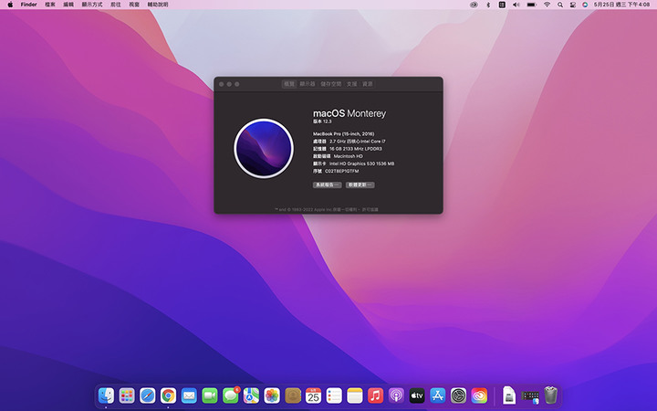657x411 pixels.
Task: Open the 許可協議 license agreement link
Action: click(370, 209)
